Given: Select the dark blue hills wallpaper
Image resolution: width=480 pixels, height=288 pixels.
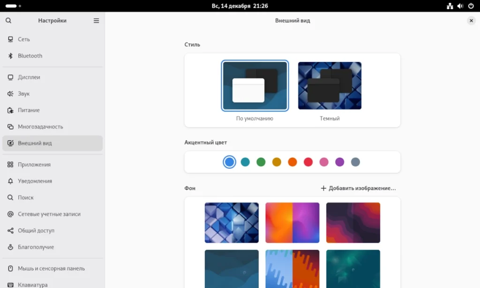Looking at the screenshot, I should (232, 269).
